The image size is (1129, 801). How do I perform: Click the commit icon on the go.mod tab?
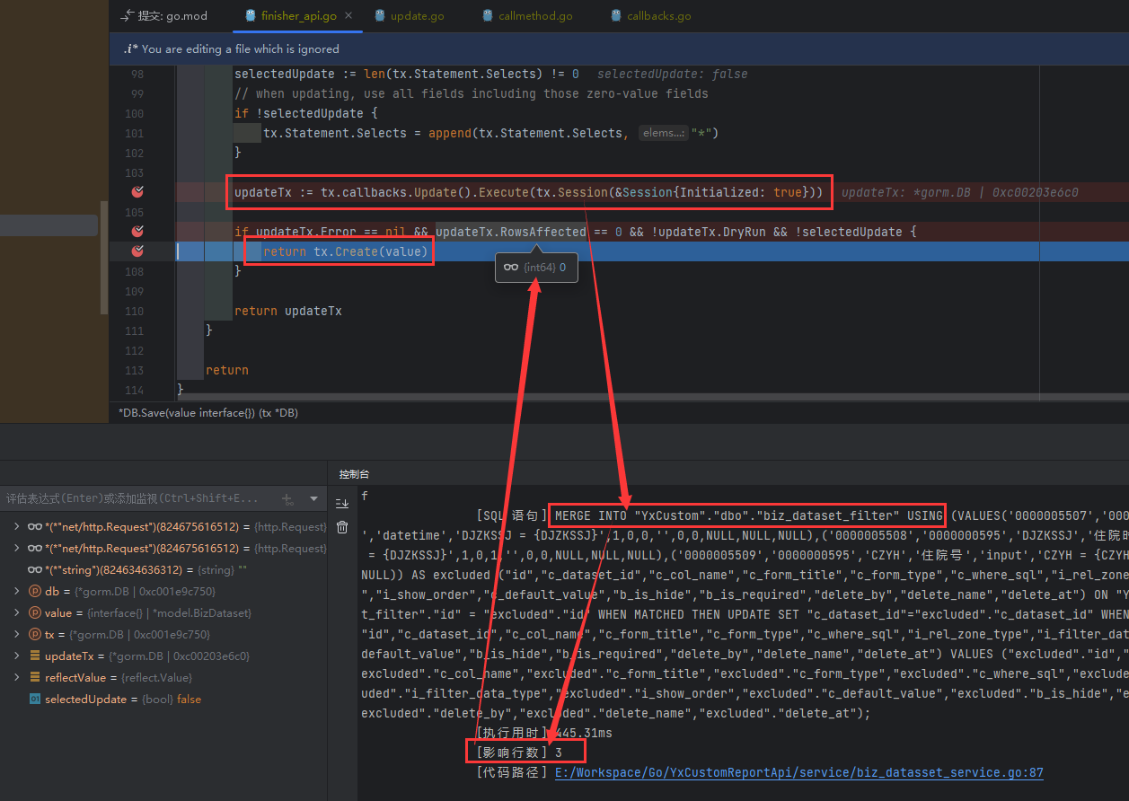(x=128, y=15)
